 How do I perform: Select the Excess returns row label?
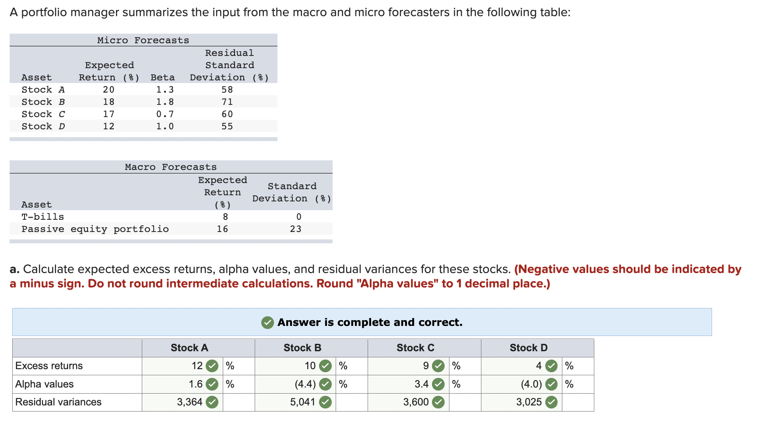click(x=49, y=366)
